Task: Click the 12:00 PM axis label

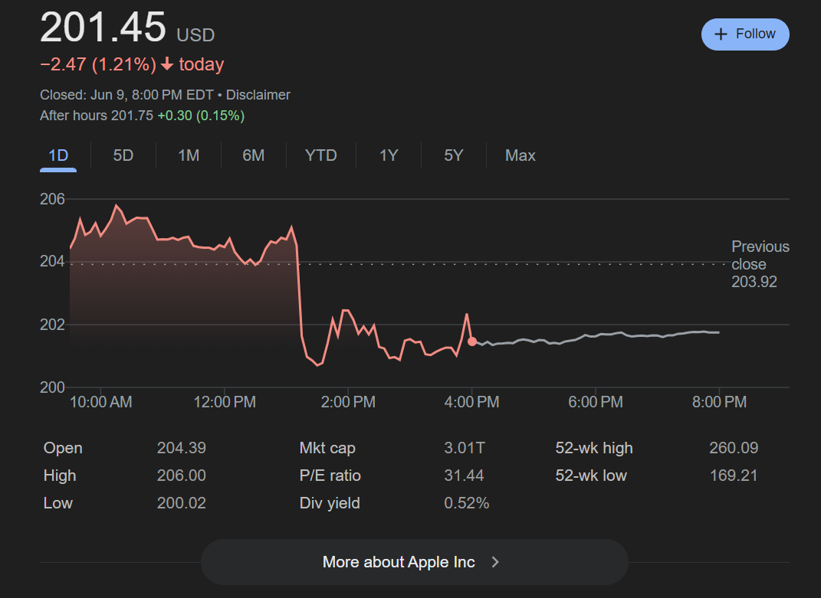Action: click(225, 402)
